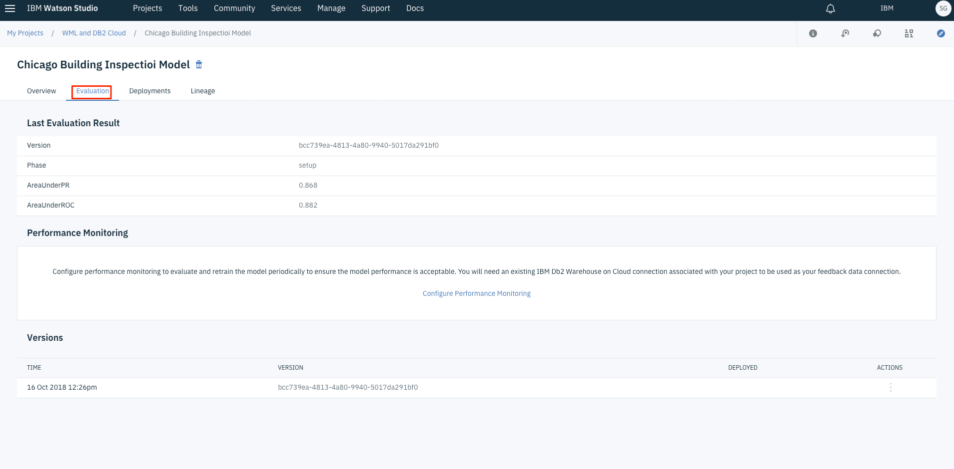
Task: Click the TIME column header
Action: 34,368
